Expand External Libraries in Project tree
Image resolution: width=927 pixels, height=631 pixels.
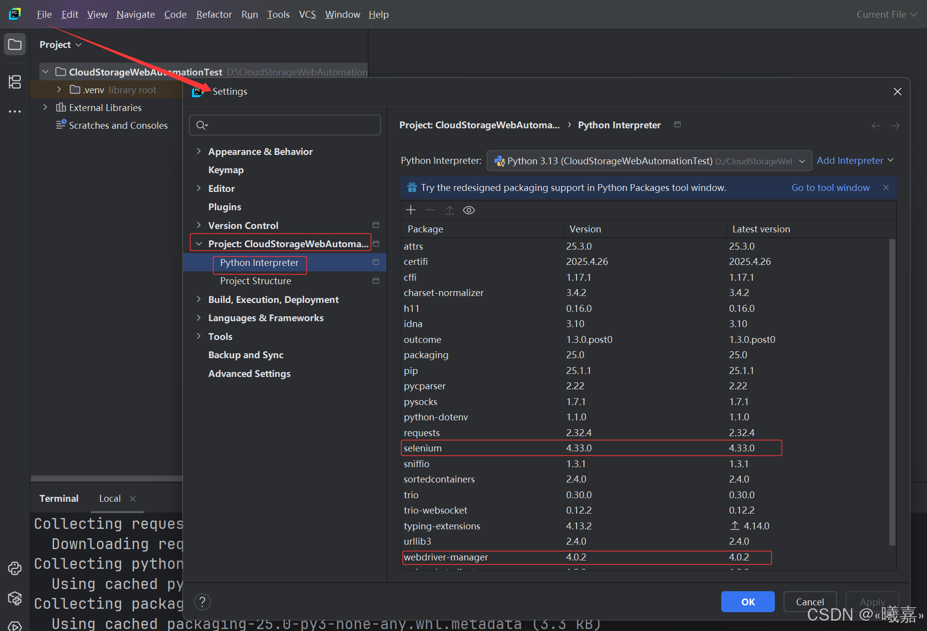(x=45, y=107)
